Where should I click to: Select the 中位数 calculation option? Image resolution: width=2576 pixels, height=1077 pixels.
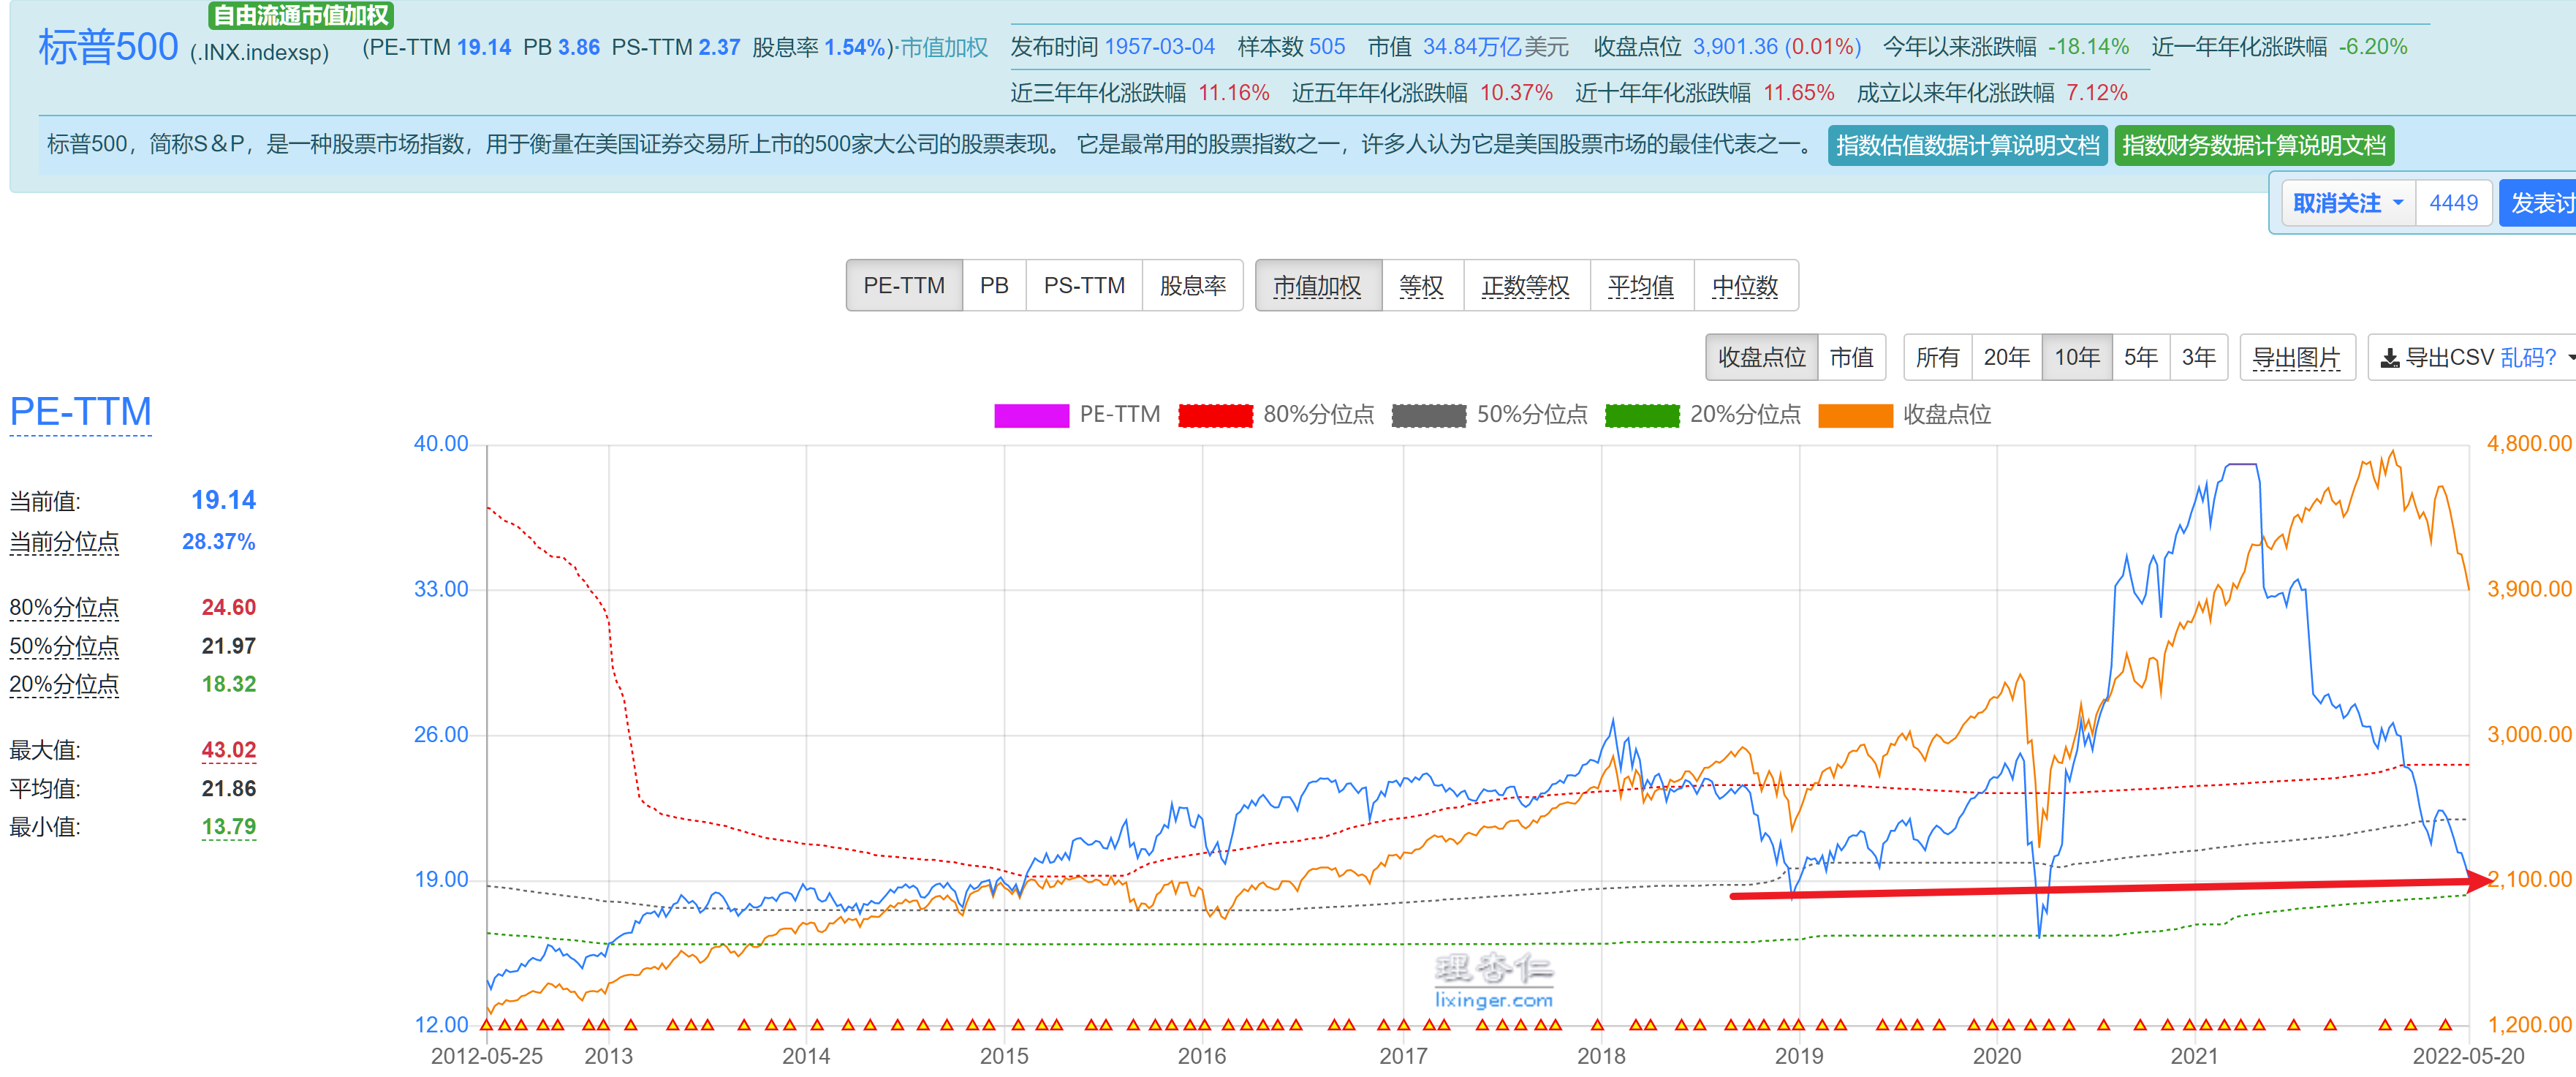(x=1744, y=286)
